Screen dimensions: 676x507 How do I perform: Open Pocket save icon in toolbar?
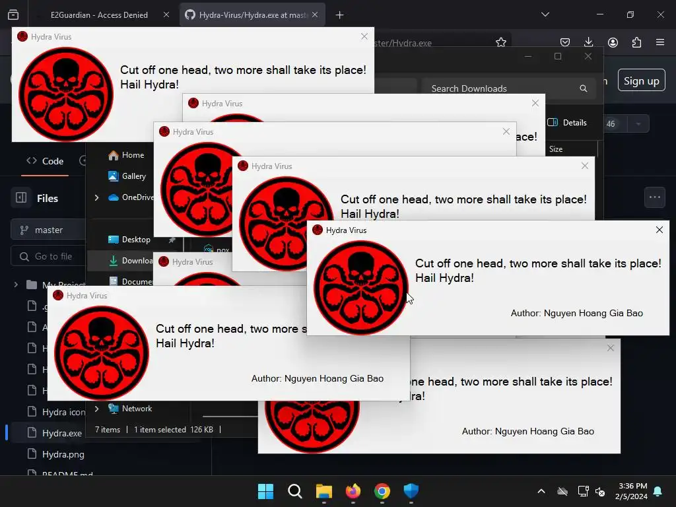[x=565, y=42]
